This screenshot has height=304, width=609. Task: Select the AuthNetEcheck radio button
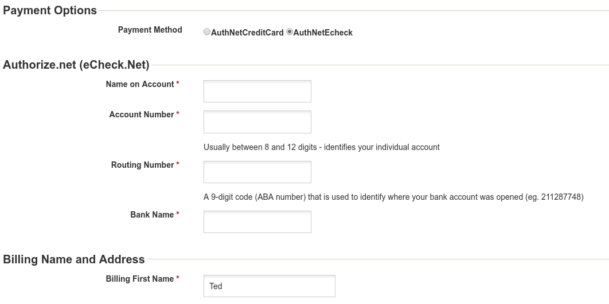(290, 32)
